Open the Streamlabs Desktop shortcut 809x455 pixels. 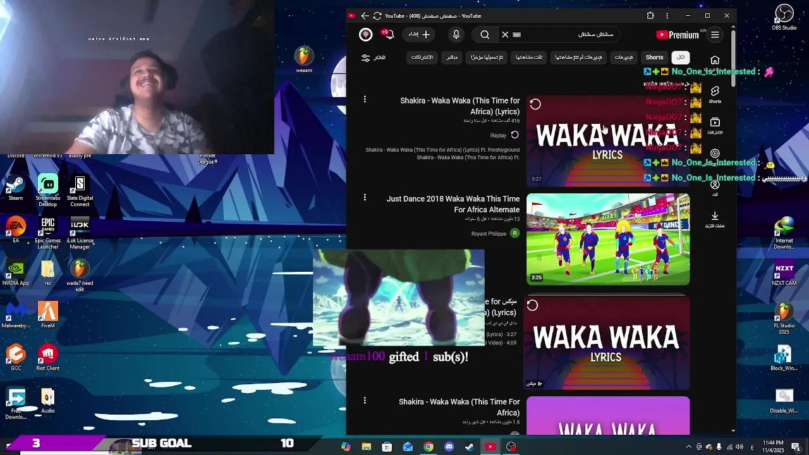pyautogui.click(x=47, y=191)
